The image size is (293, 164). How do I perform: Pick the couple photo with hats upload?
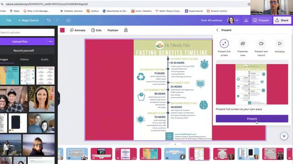pos(14,99)
